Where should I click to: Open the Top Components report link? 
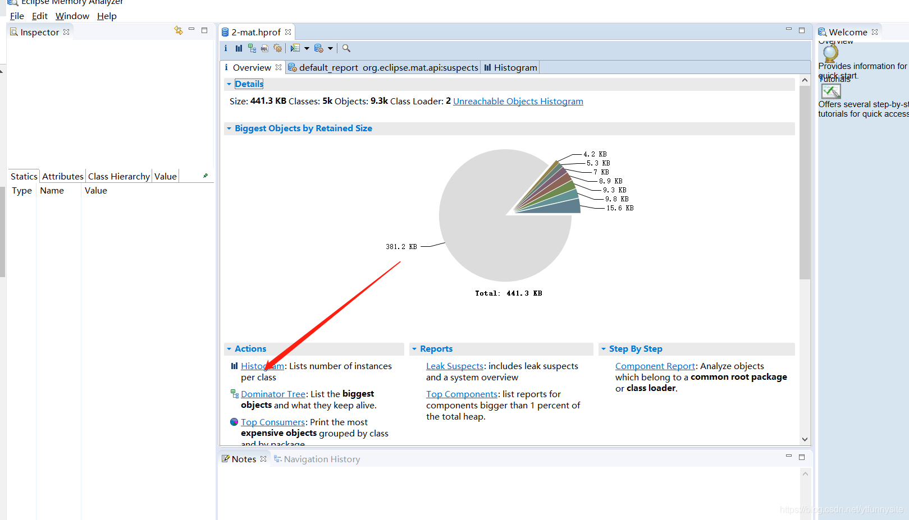coord(462,394)
